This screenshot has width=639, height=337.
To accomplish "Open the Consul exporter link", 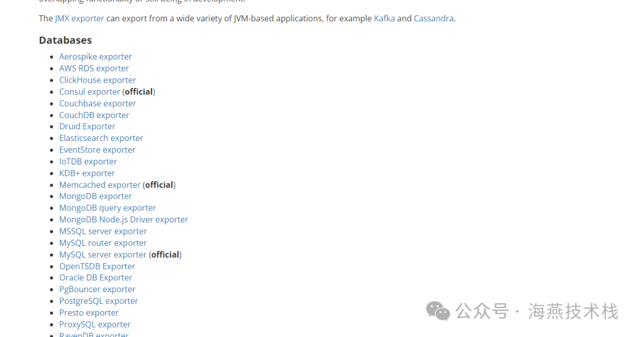I will pyautogui.click(x=89, y=91).
